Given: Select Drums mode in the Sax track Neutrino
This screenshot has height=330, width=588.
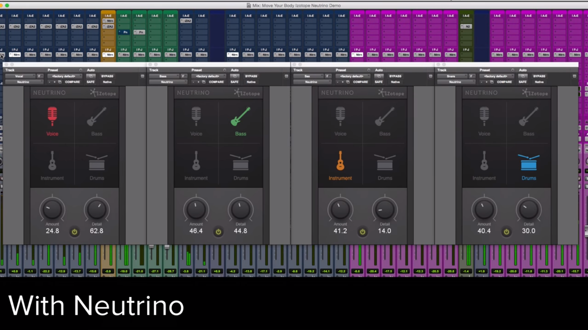Looking at the screenshot, I should point(385,166).
